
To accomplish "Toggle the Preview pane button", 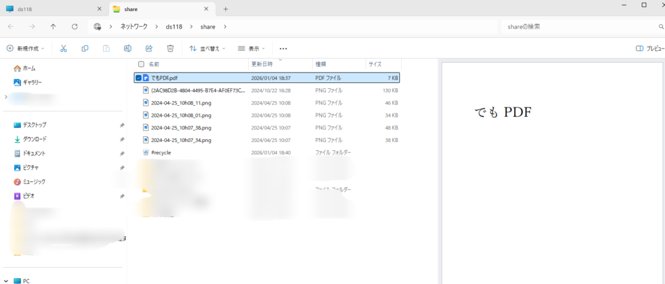I will click(649, 49).
